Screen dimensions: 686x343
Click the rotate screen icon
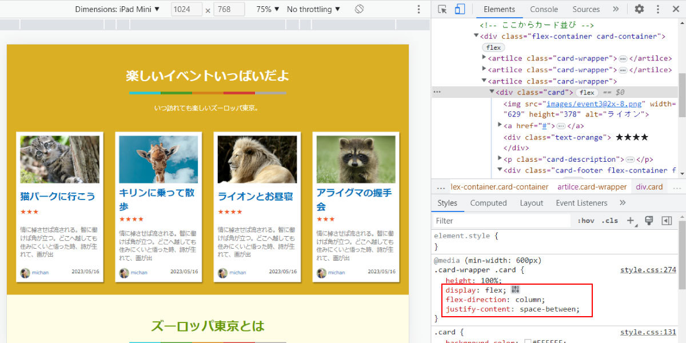click(360, 9)
